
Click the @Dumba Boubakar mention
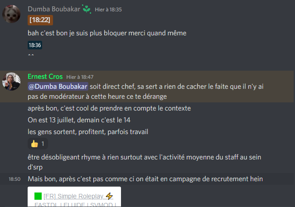pyautogui.click(x=58, y=87)
